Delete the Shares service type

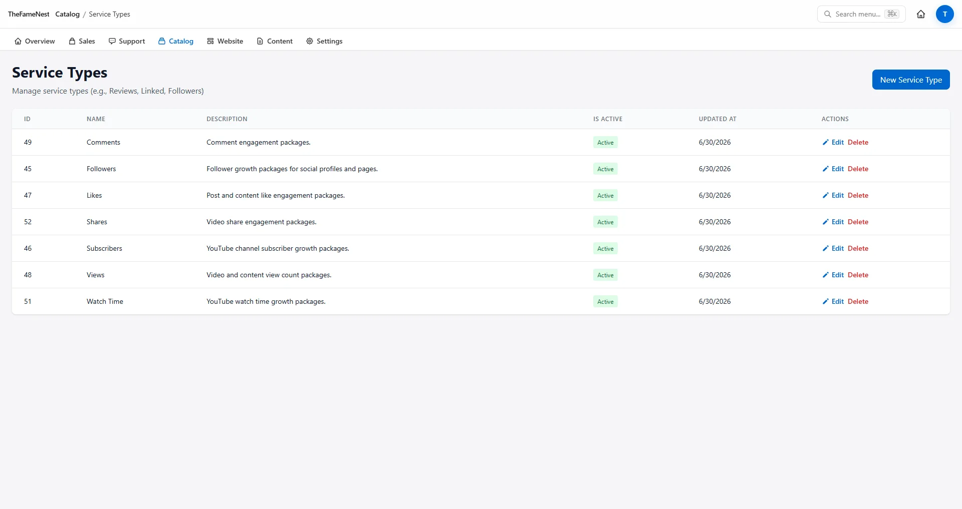pos(858,222)
